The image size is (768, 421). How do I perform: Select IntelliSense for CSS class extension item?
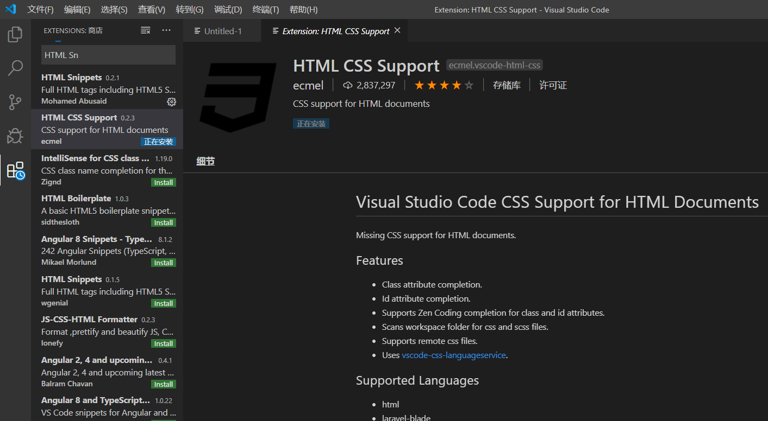107,170
